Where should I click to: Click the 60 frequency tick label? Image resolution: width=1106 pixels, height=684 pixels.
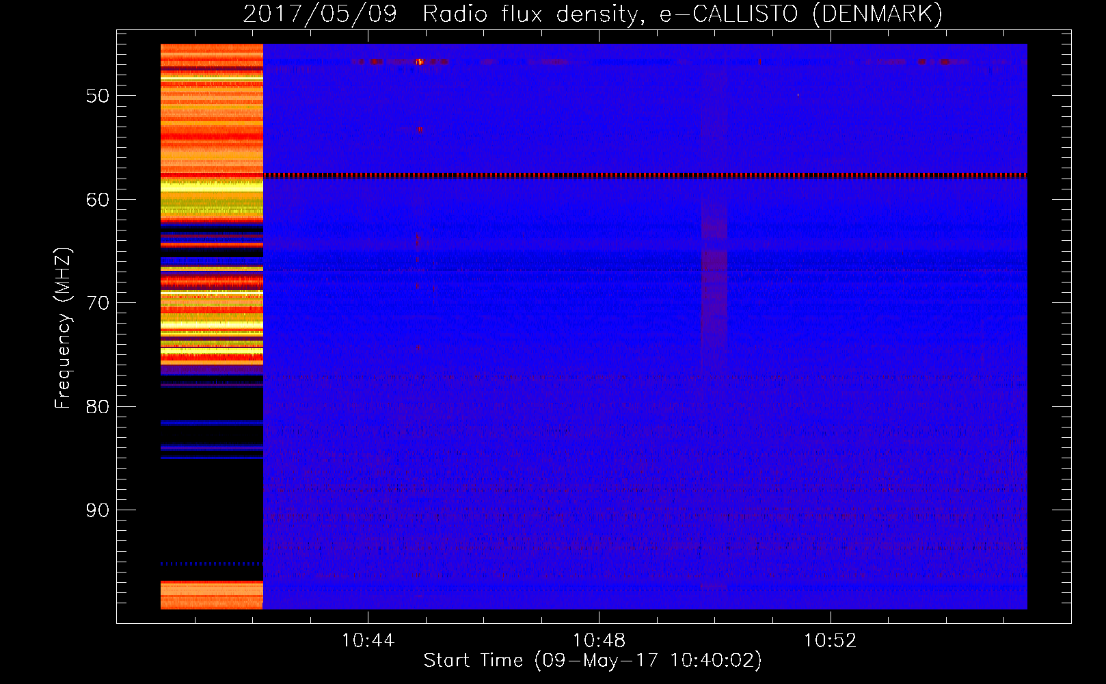[x=98, y=200]
